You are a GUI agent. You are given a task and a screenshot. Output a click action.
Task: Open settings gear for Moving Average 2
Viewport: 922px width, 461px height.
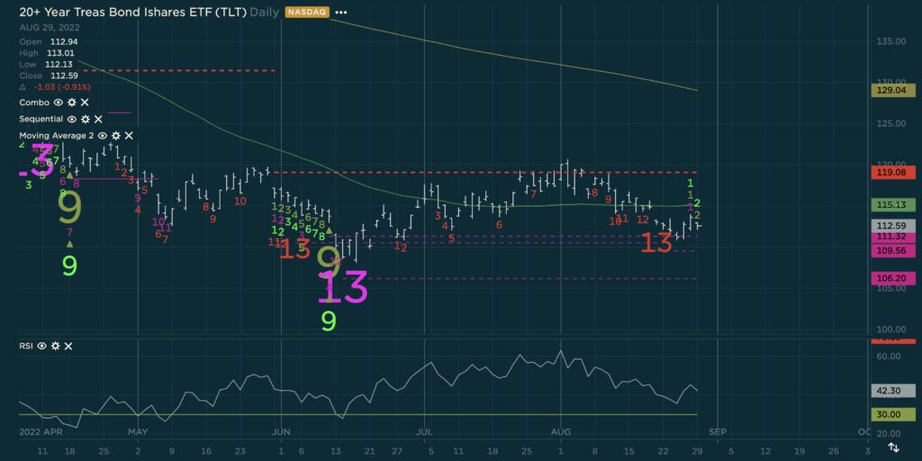click(x=116, y=136)
